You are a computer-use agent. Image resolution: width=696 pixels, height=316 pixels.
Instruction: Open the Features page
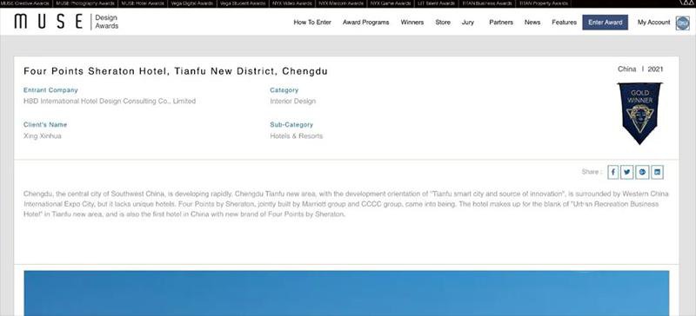pos(564,23)
